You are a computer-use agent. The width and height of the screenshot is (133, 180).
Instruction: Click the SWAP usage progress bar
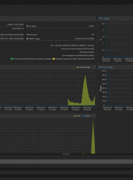(x=60, y=40)
